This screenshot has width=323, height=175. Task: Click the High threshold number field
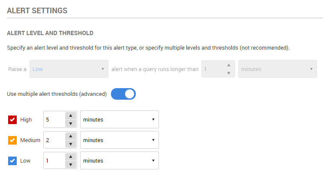coord(54,120)
